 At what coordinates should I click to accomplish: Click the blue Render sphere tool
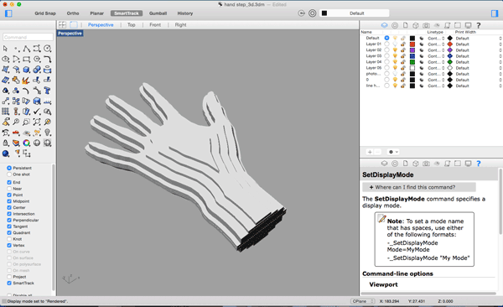6,153
